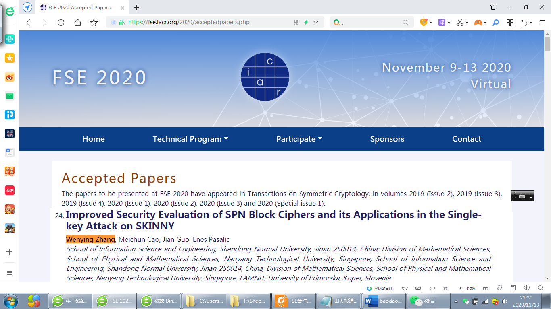Open the Weibo icon in the sidebar
This screenshot has width=551, height=309.
click(x=10, y=77)
